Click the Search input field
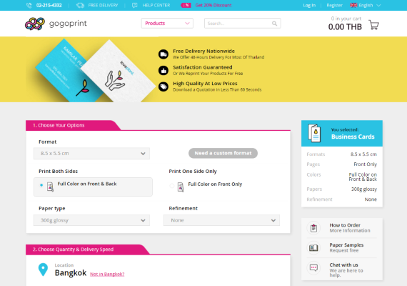The width and height of the screenshot is (407, 286). 243,23
